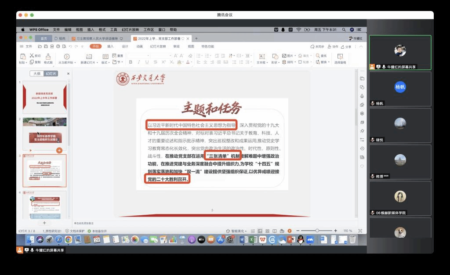Screen dimensions: 450x275
Task: Open the 文件 file menu dropdown
Action: pyautogui.click(x=27, y=46)
